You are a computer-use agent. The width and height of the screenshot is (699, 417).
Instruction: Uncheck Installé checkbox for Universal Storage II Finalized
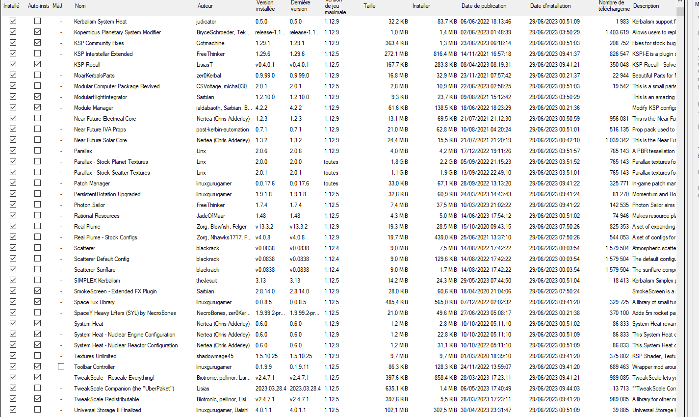click(x=13, y=410)
